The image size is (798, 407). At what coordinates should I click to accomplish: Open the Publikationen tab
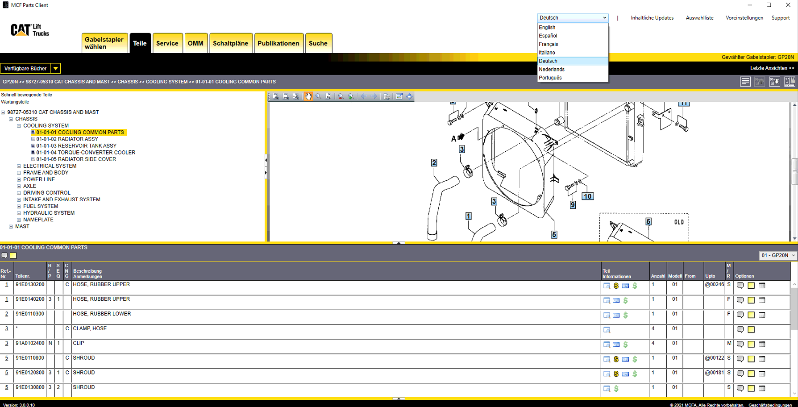coord(278,43)
